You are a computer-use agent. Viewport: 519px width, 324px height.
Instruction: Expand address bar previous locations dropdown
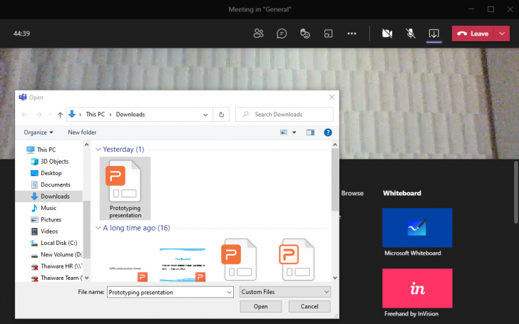coord(205,115)
